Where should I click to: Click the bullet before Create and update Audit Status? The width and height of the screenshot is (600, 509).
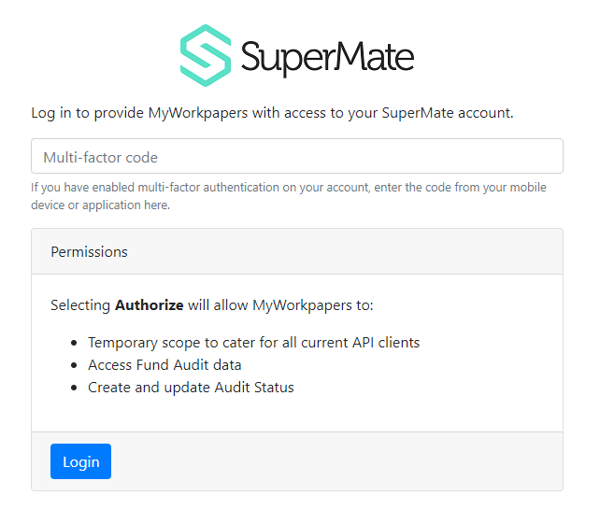74,389
